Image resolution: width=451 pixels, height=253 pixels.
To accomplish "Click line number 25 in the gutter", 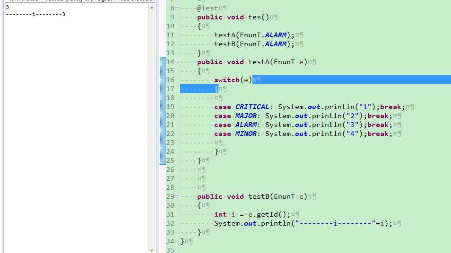I will 170,160.
